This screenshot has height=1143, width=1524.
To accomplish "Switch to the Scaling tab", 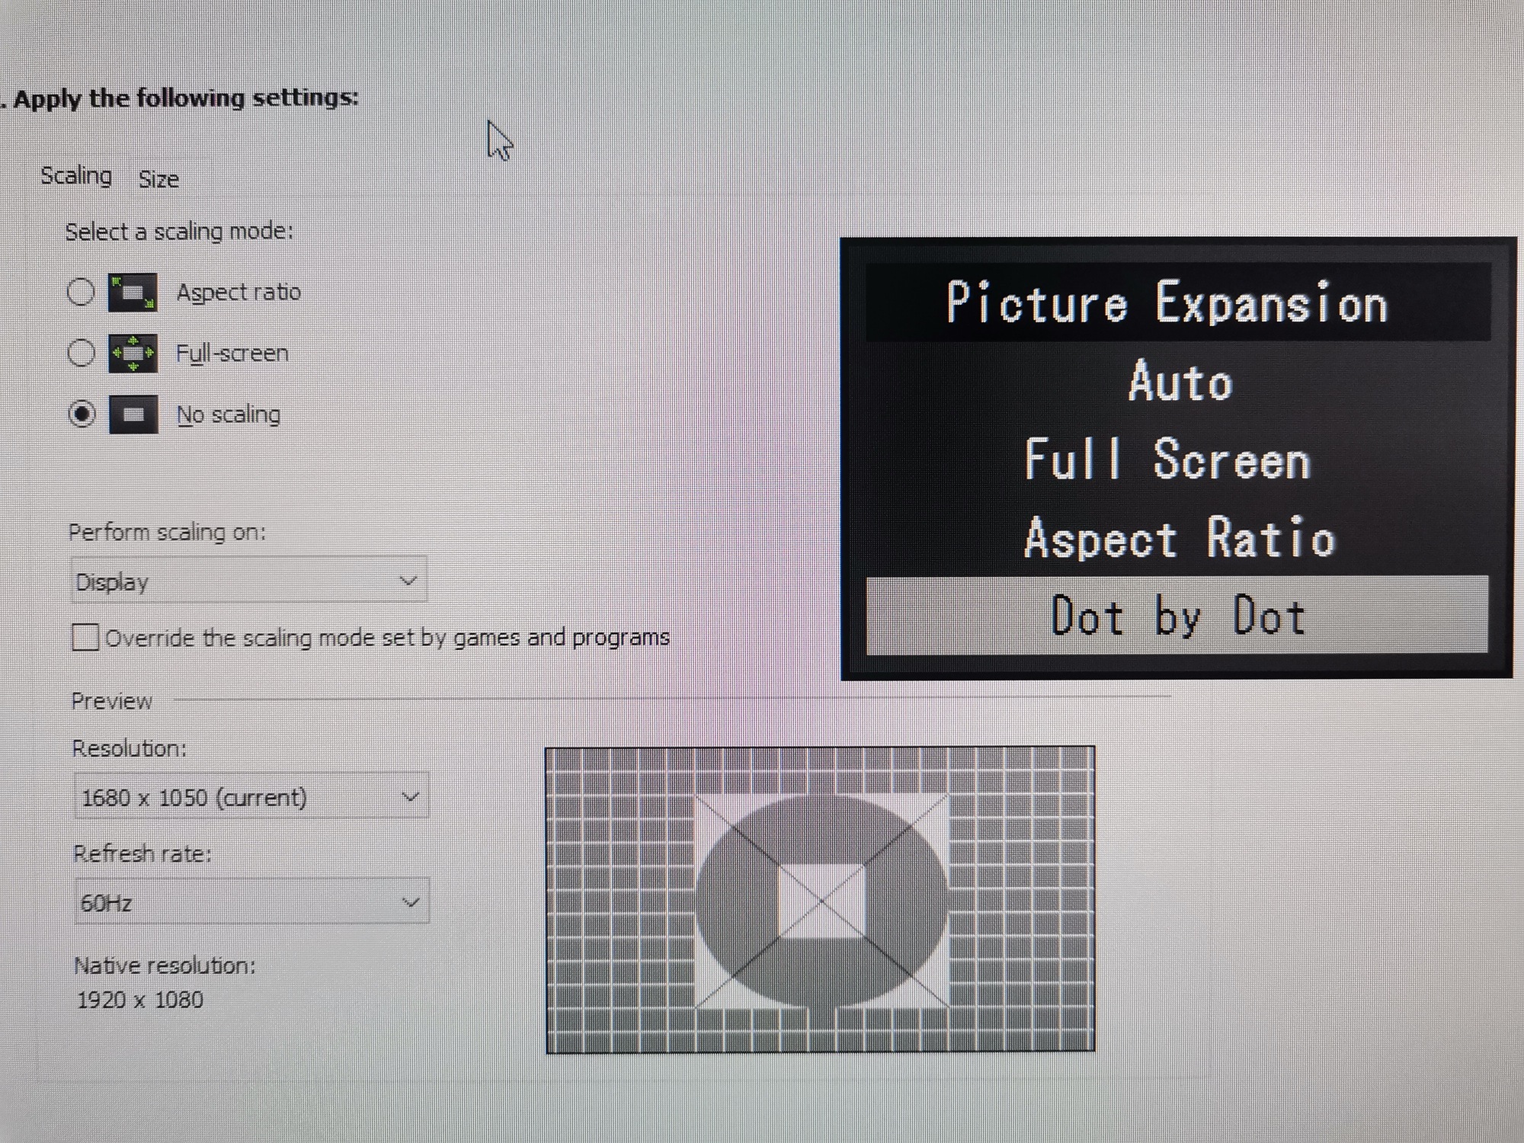I will pos(75,176).
